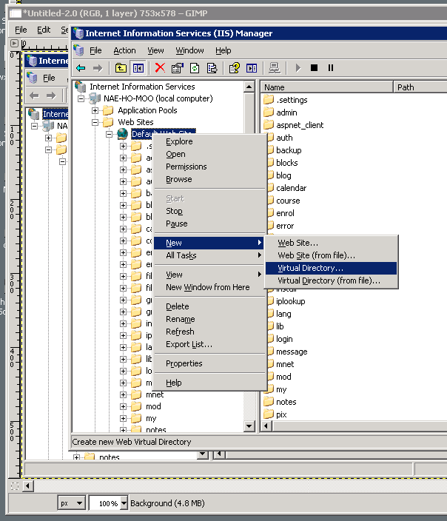Click the Up One Level folder icon
447x521 pixels.
coord(121,68)
